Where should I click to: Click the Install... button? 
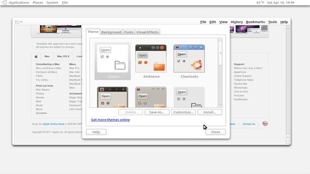coord(210,112)
